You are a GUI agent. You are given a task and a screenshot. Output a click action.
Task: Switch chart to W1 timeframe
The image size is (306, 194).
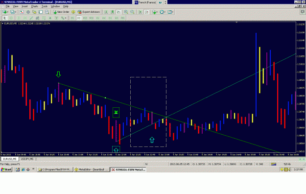117,18
